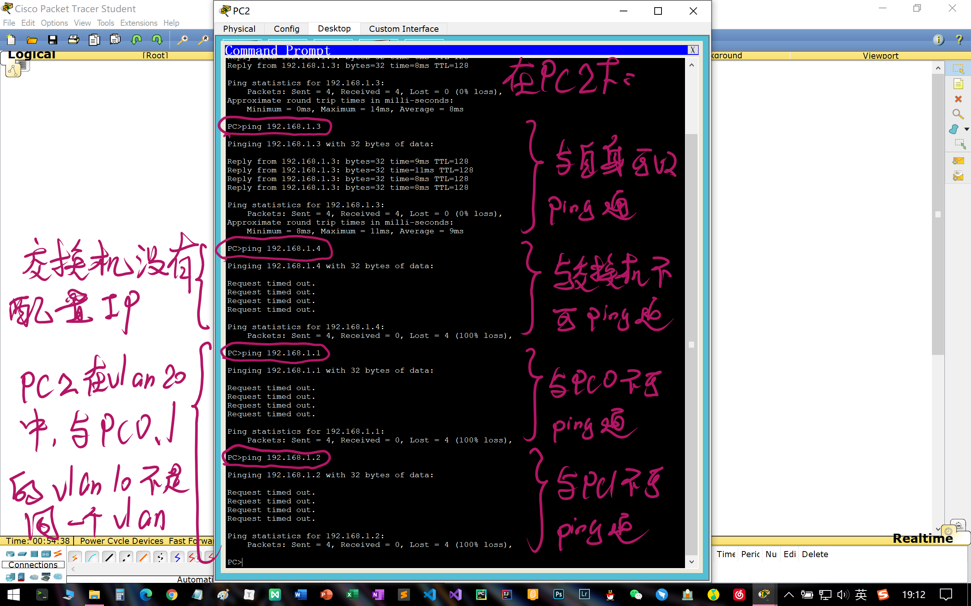Viewport: 971px width, 606px height.
Task: Reset zoom with the magnifier R icon
Action: click(204, 39)
